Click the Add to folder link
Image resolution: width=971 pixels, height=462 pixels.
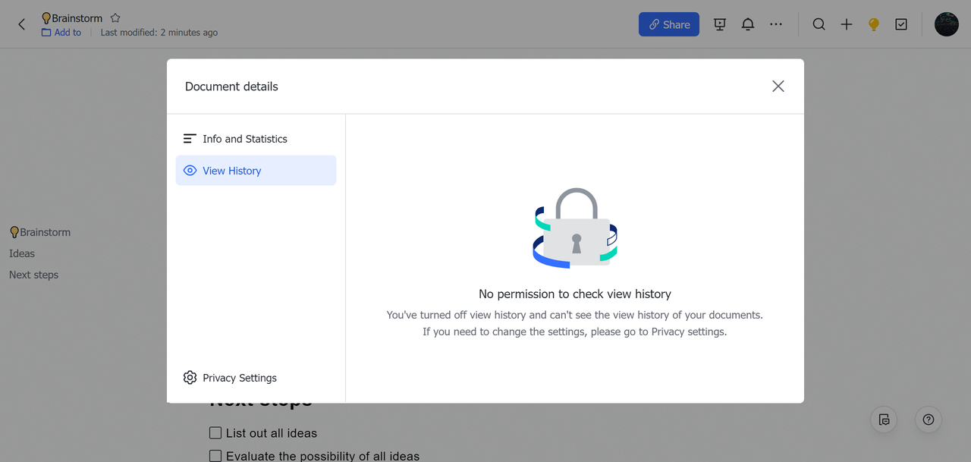[61, 33]
